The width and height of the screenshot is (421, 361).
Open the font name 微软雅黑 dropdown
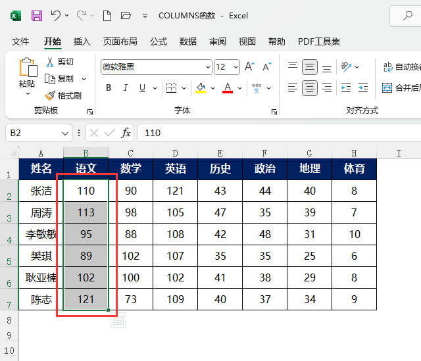[208, 67]
